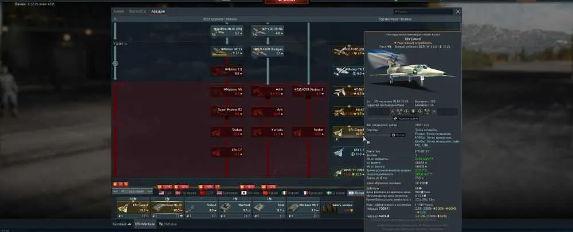Click the Нанять экипаж slot
The image size is (573, 232).
(337, 208)
